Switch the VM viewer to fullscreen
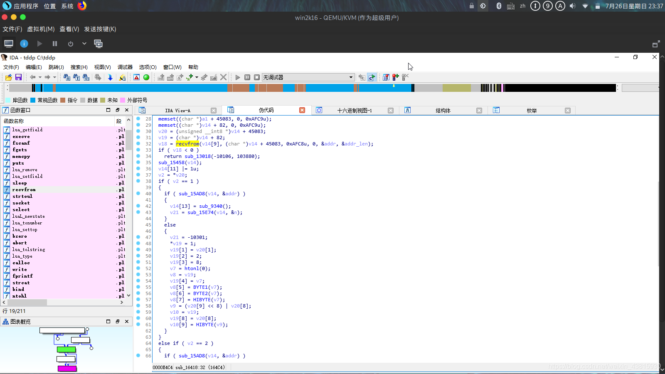The height and width of the screenshot is (374, 665). (656, 44)
